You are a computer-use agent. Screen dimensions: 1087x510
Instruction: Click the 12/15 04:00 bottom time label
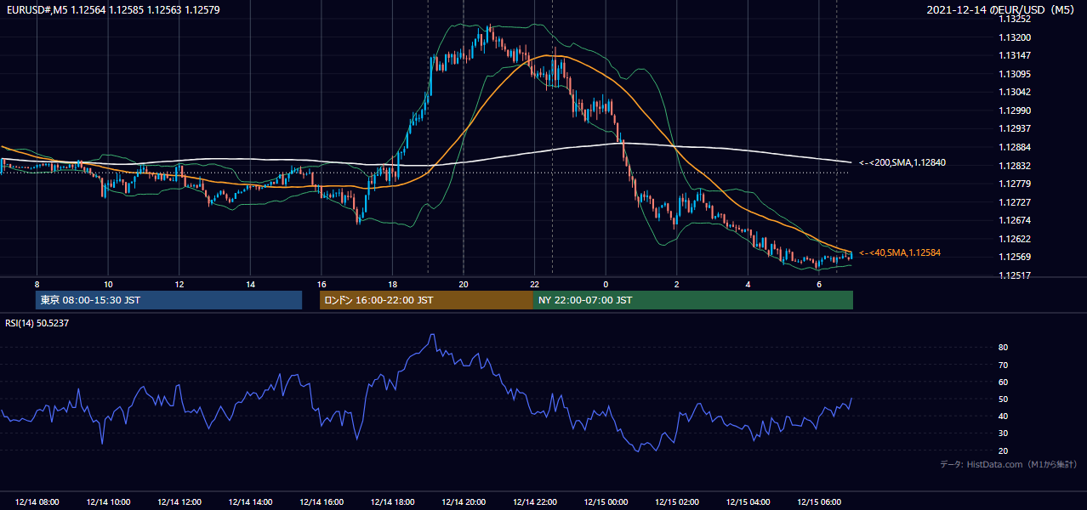pyautogui.click(x=748, y=502)
